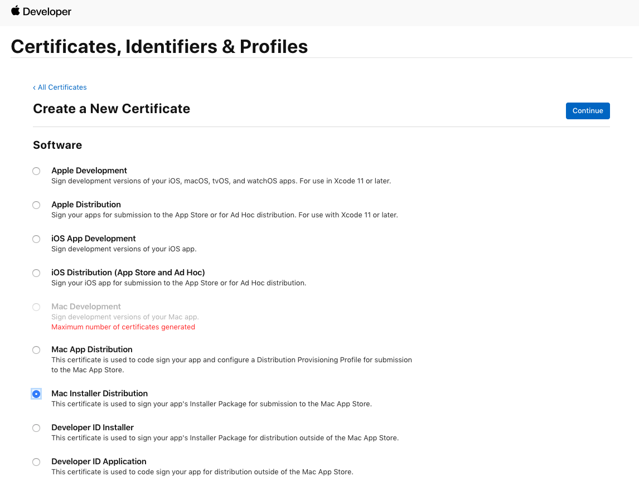Choose iOS App Development option
This screenshot has width=639, height=486.
coord(36,239)
